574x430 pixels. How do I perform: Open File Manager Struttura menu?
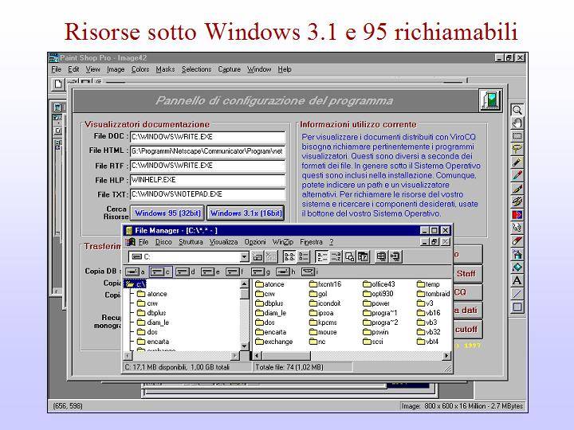pos(191,242)
